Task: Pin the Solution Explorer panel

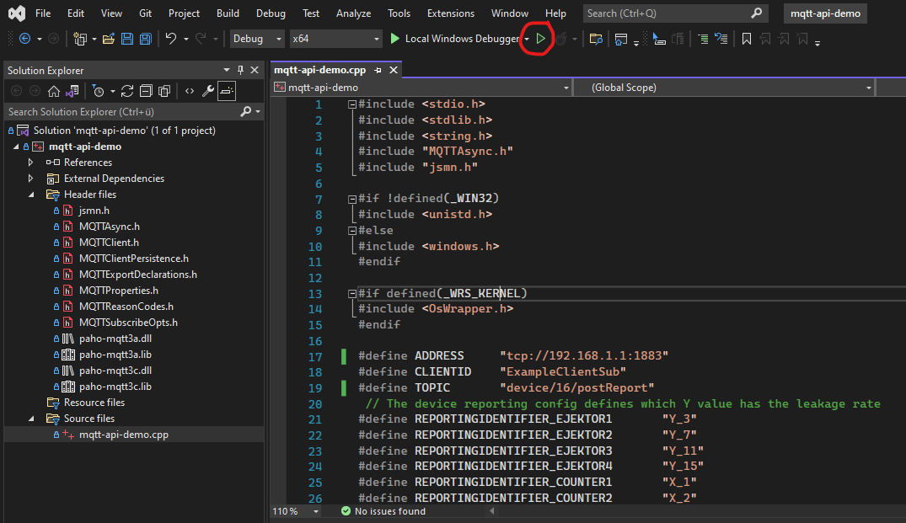Action: 241,70
